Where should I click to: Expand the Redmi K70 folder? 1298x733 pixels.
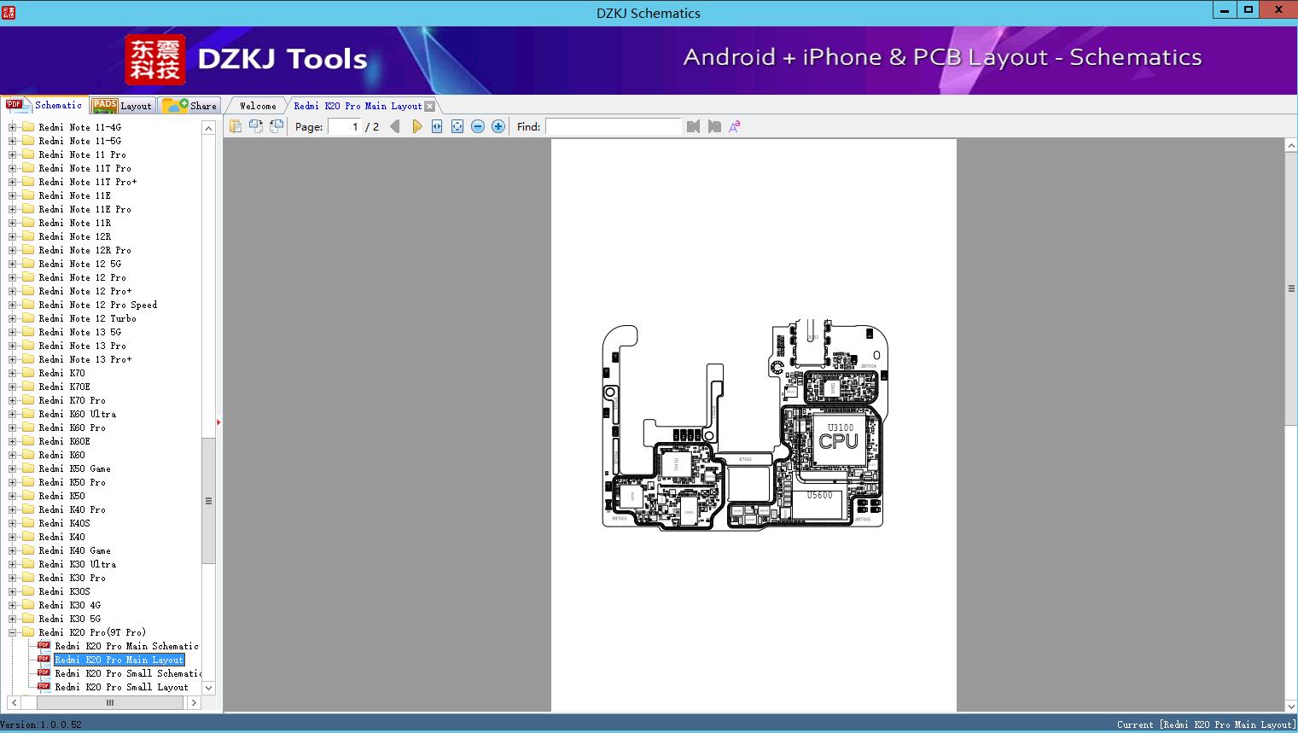(13, 373)
